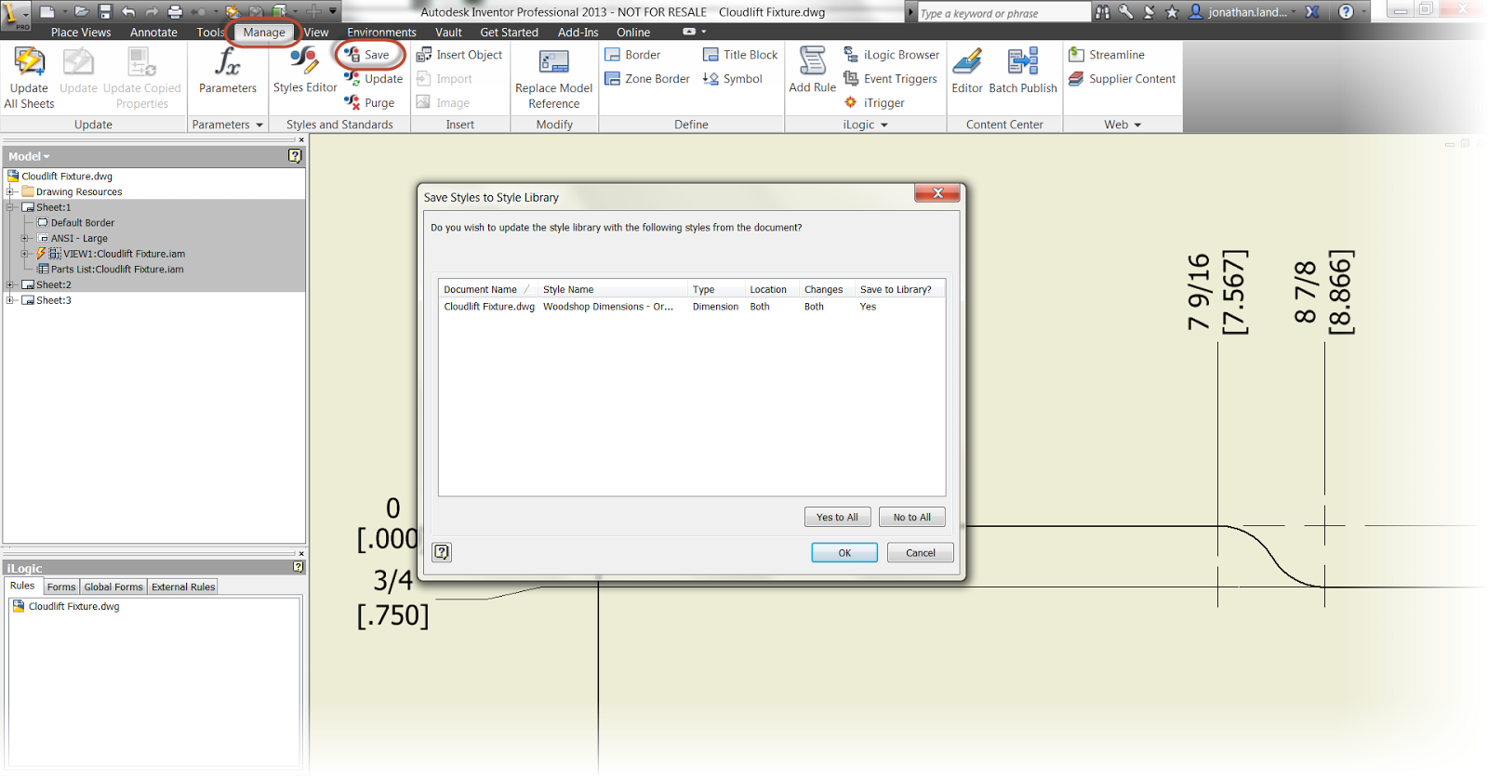The image size is (1488, 778).
Task: Click Yes to All button
Action: click(x=837, y=517)
